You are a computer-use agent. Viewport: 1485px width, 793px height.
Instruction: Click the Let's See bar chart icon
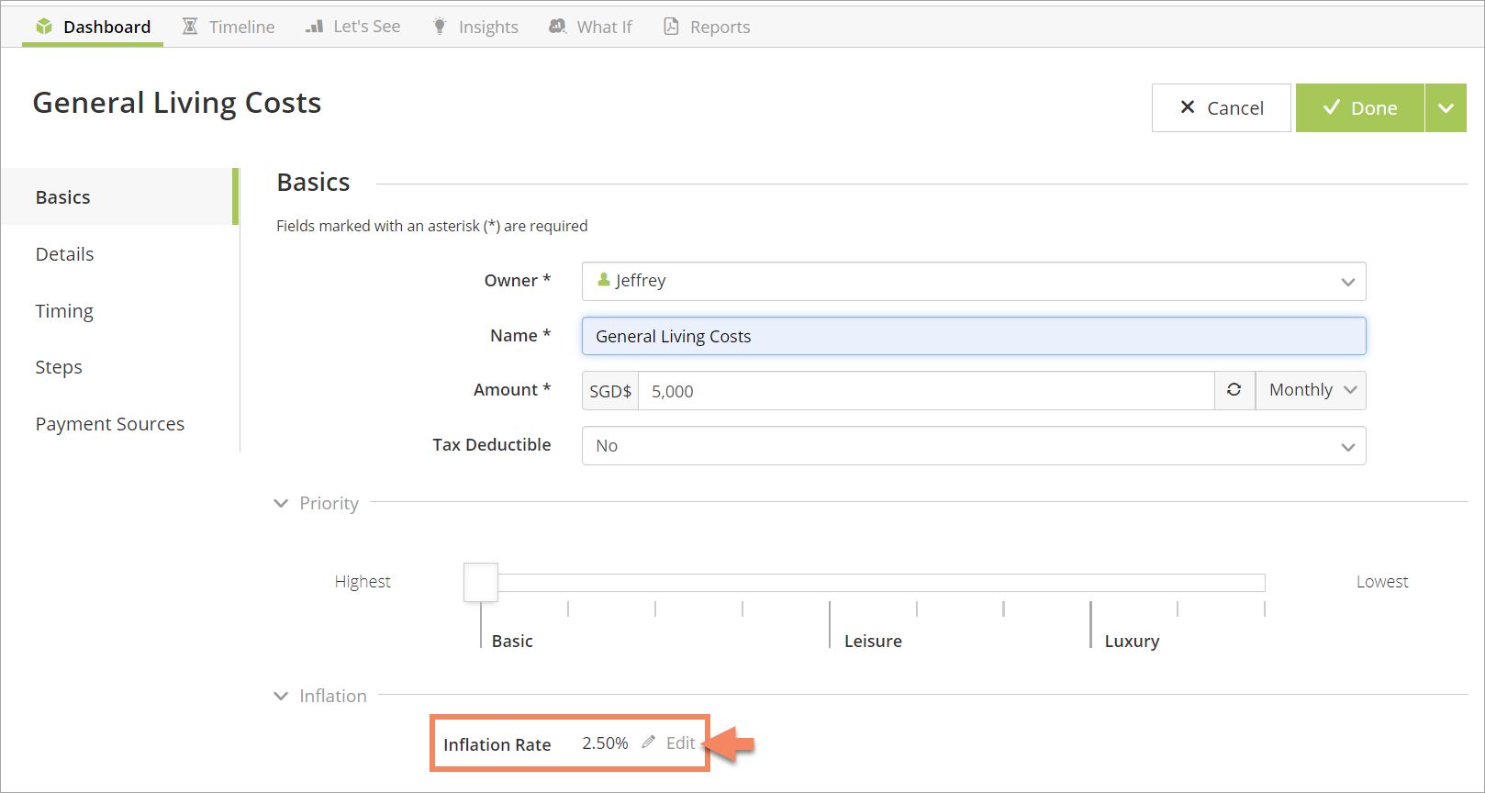315,27
